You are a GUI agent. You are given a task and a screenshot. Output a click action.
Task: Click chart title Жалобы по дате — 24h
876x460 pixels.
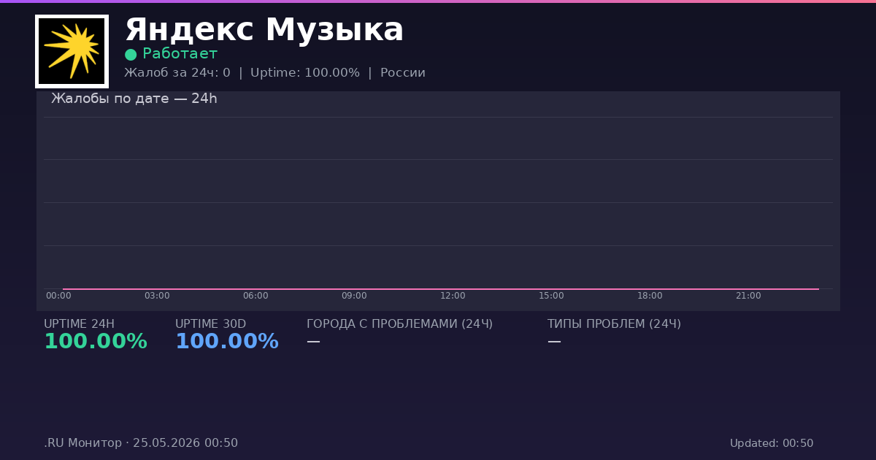[x=134, y=99]
